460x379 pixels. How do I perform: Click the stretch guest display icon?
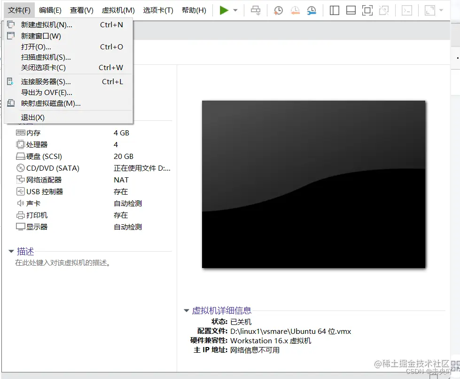430,10
